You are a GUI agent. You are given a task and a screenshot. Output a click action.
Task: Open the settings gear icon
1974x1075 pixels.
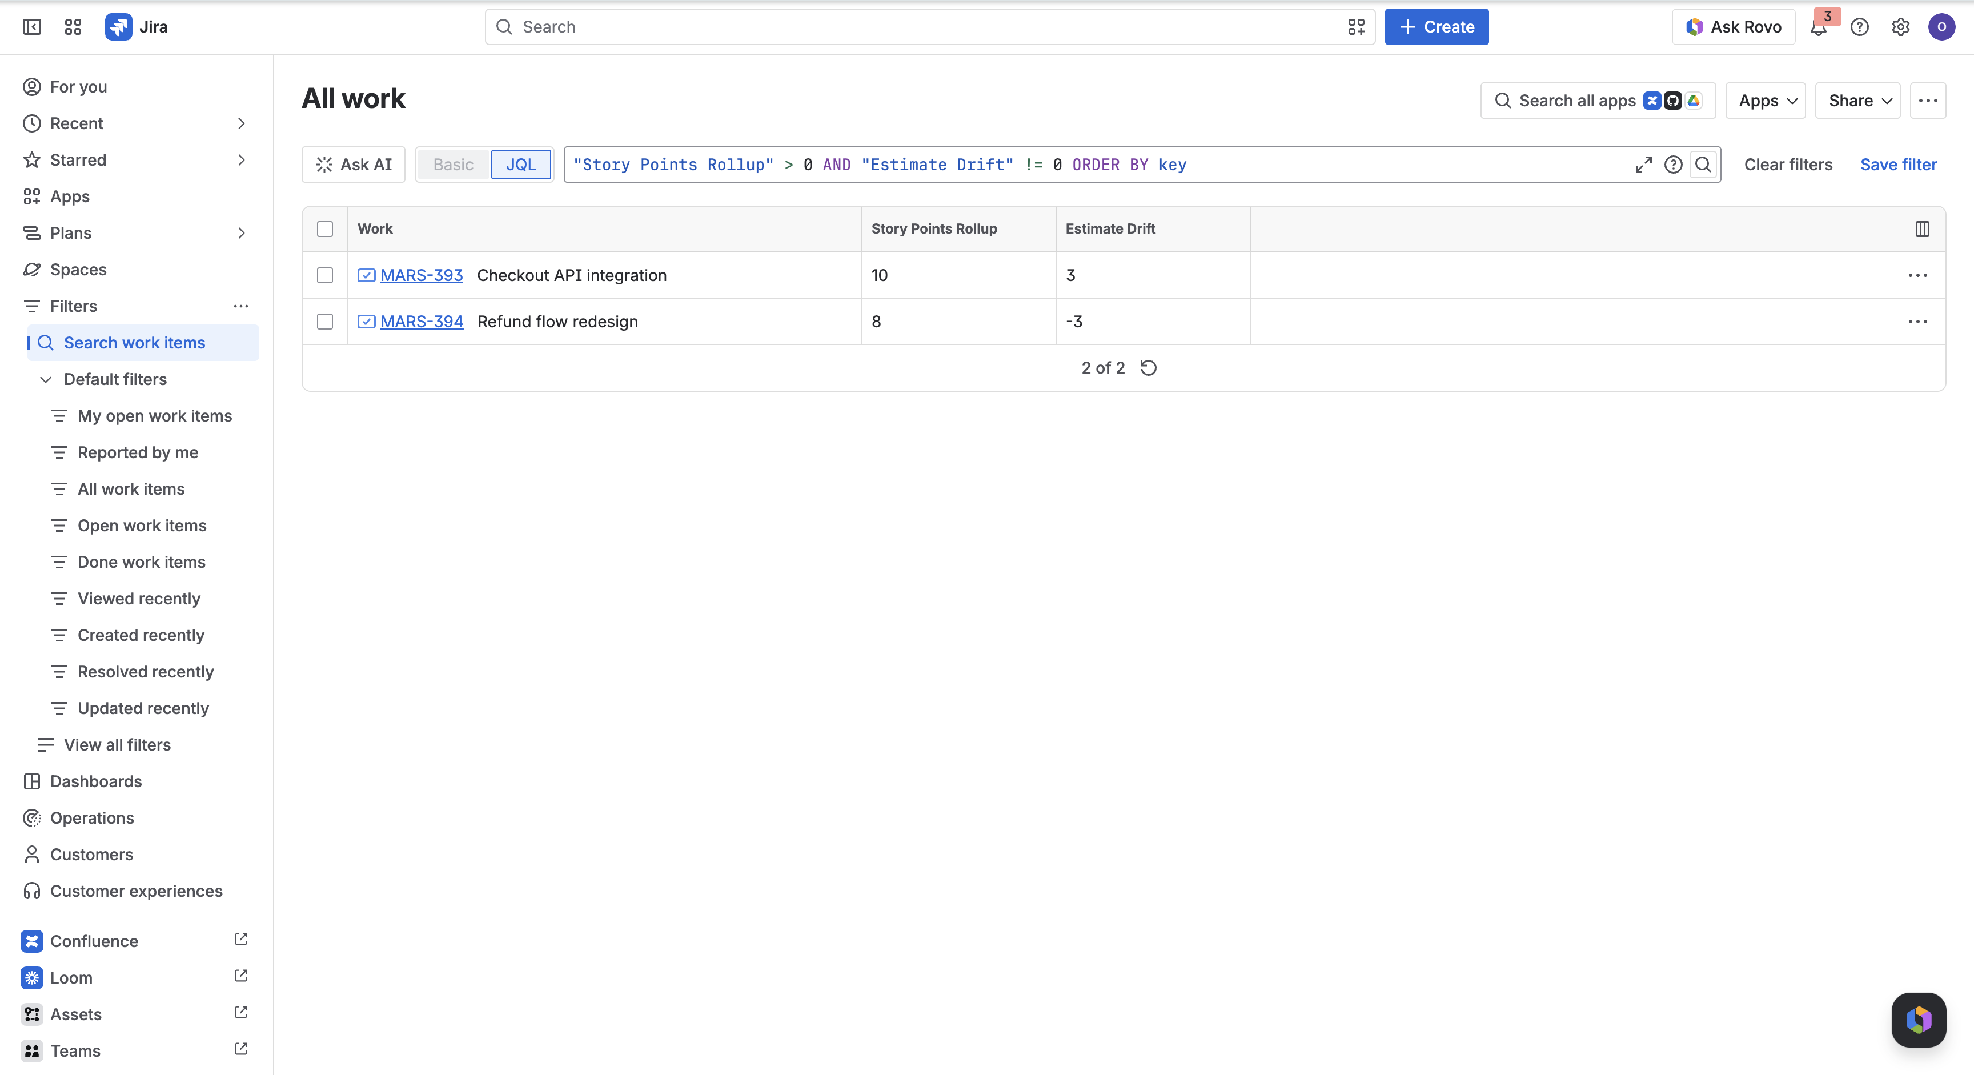coord(1900,27)
